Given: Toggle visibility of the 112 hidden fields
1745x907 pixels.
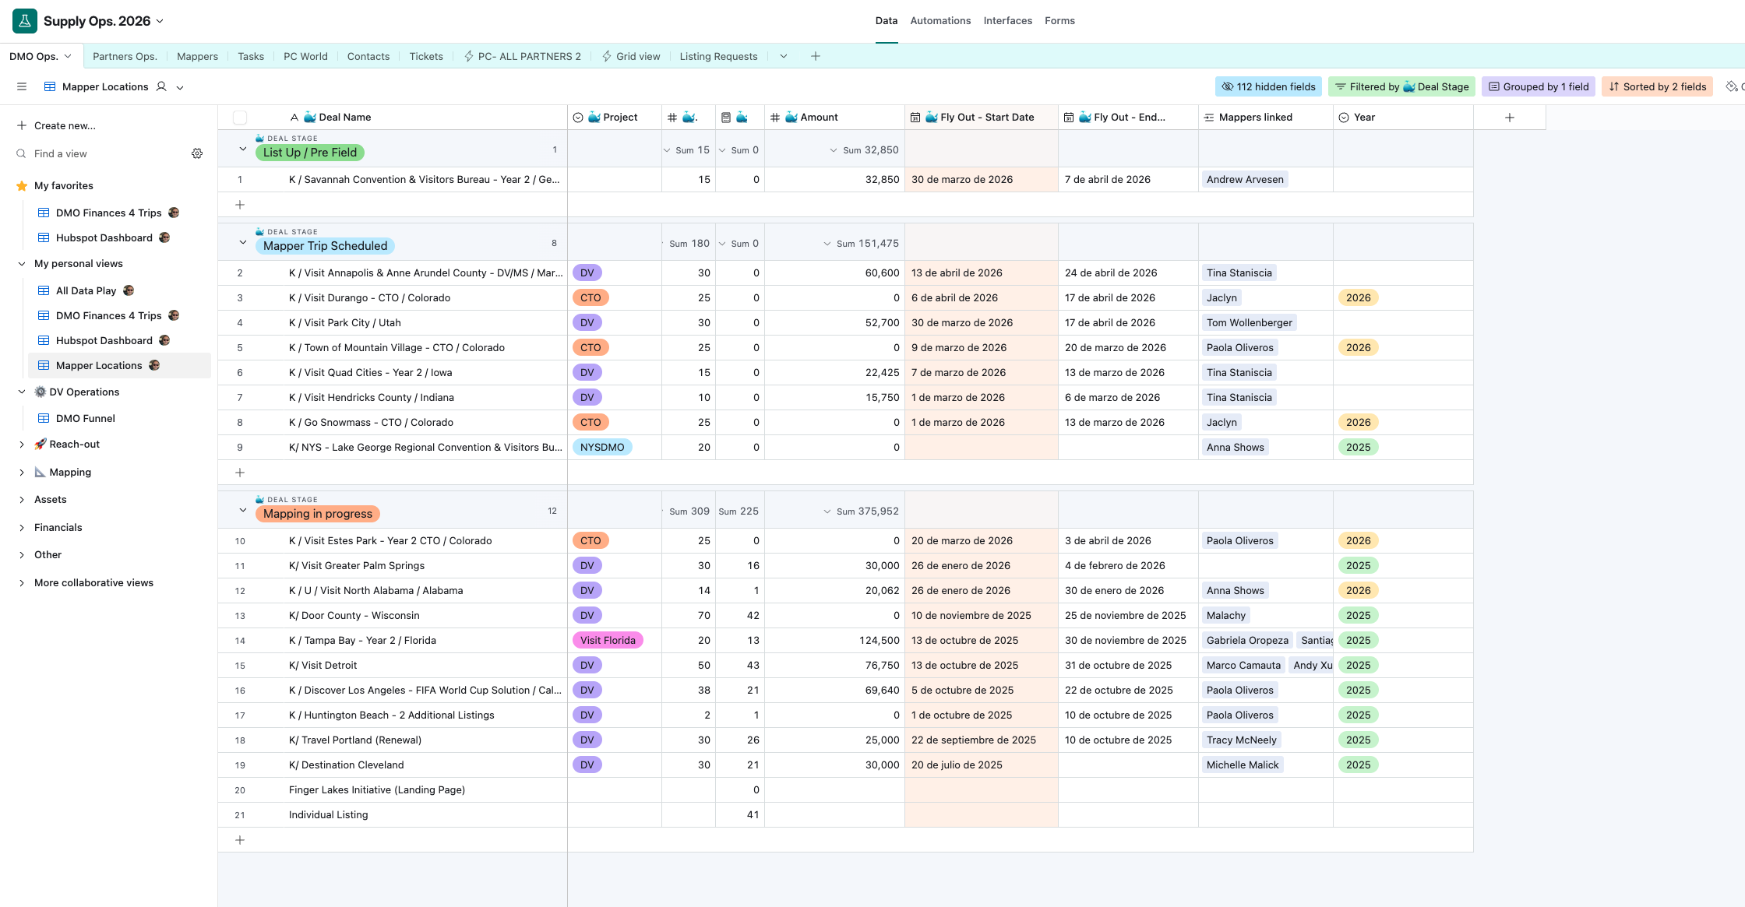Looking at the screenshot, I should point(1268,86).
